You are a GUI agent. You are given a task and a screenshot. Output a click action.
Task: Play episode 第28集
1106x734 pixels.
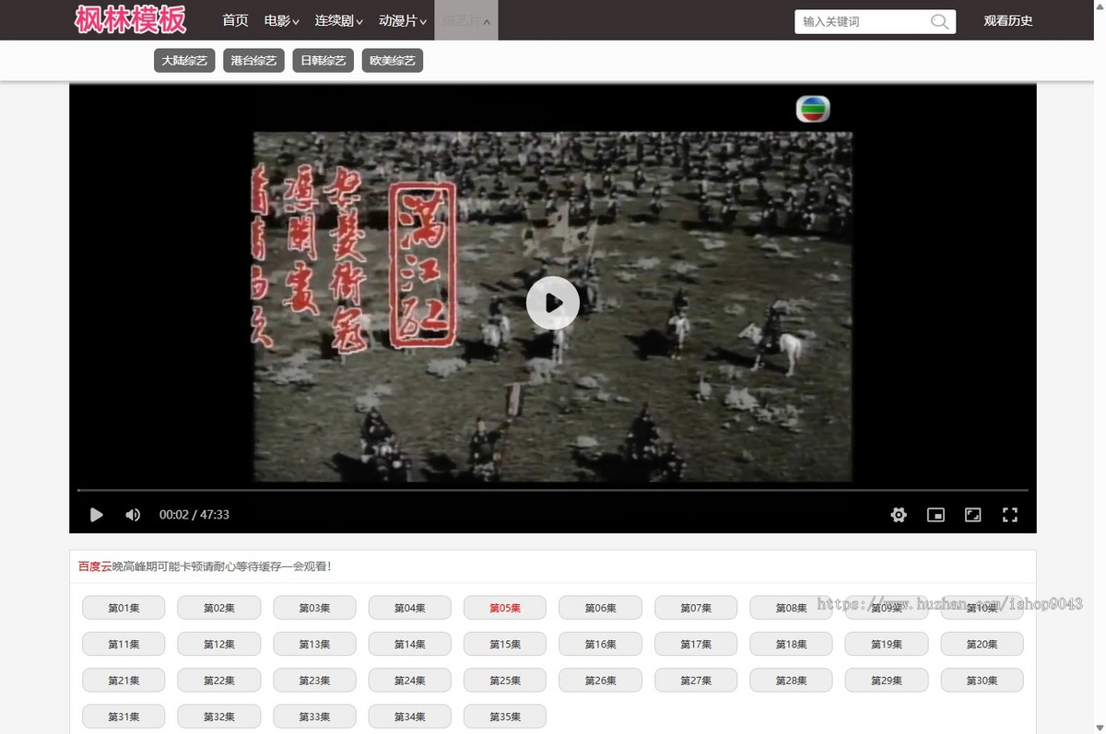[x=792, y=680]
